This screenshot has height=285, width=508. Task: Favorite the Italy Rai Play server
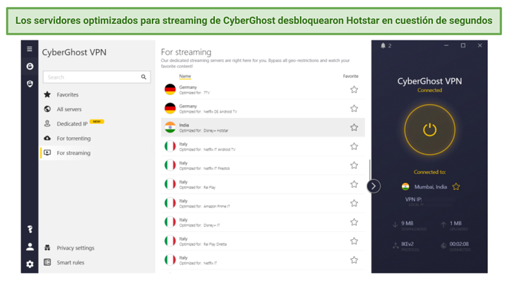point(354,184)
